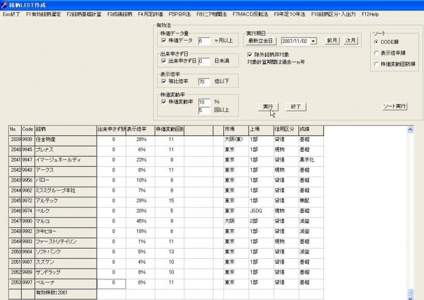Toggle the 除外銘柄非対象 checkbox
This screenshot has width=424, height=300.
tap(250, 54)
